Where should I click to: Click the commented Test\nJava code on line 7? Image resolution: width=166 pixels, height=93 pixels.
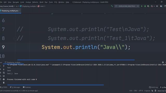[99, 29]
